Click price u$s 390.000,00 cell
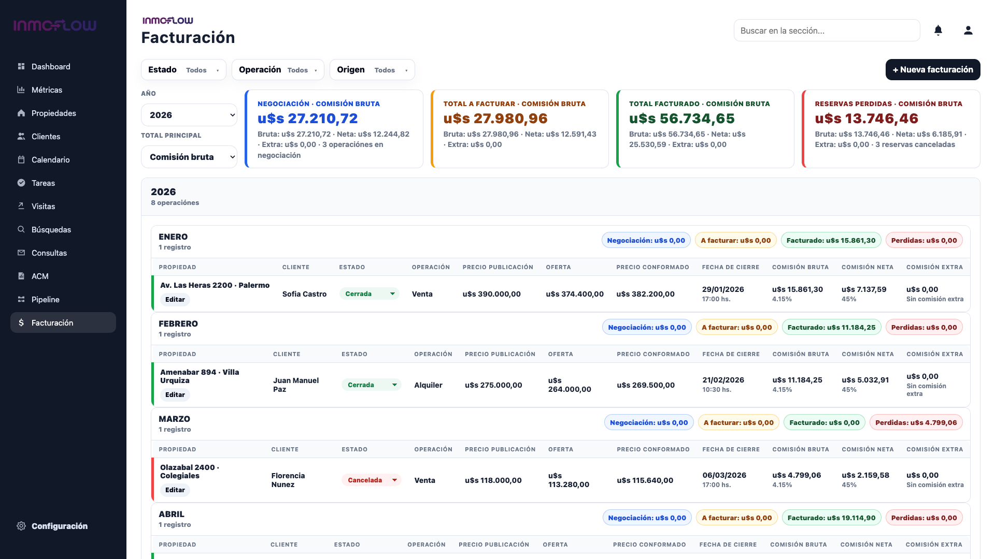The width and height of the screenshot is (995, 559). point(492,294)
